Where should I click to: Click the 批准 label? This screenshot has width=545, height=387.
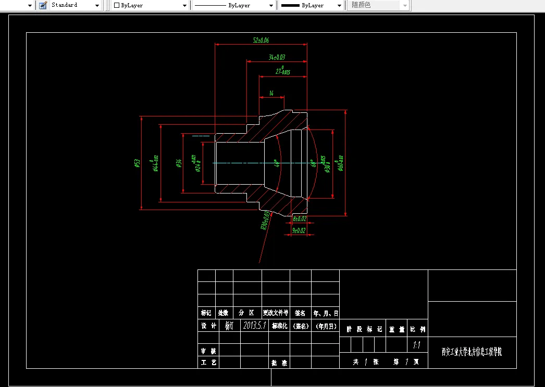[279, 363]
